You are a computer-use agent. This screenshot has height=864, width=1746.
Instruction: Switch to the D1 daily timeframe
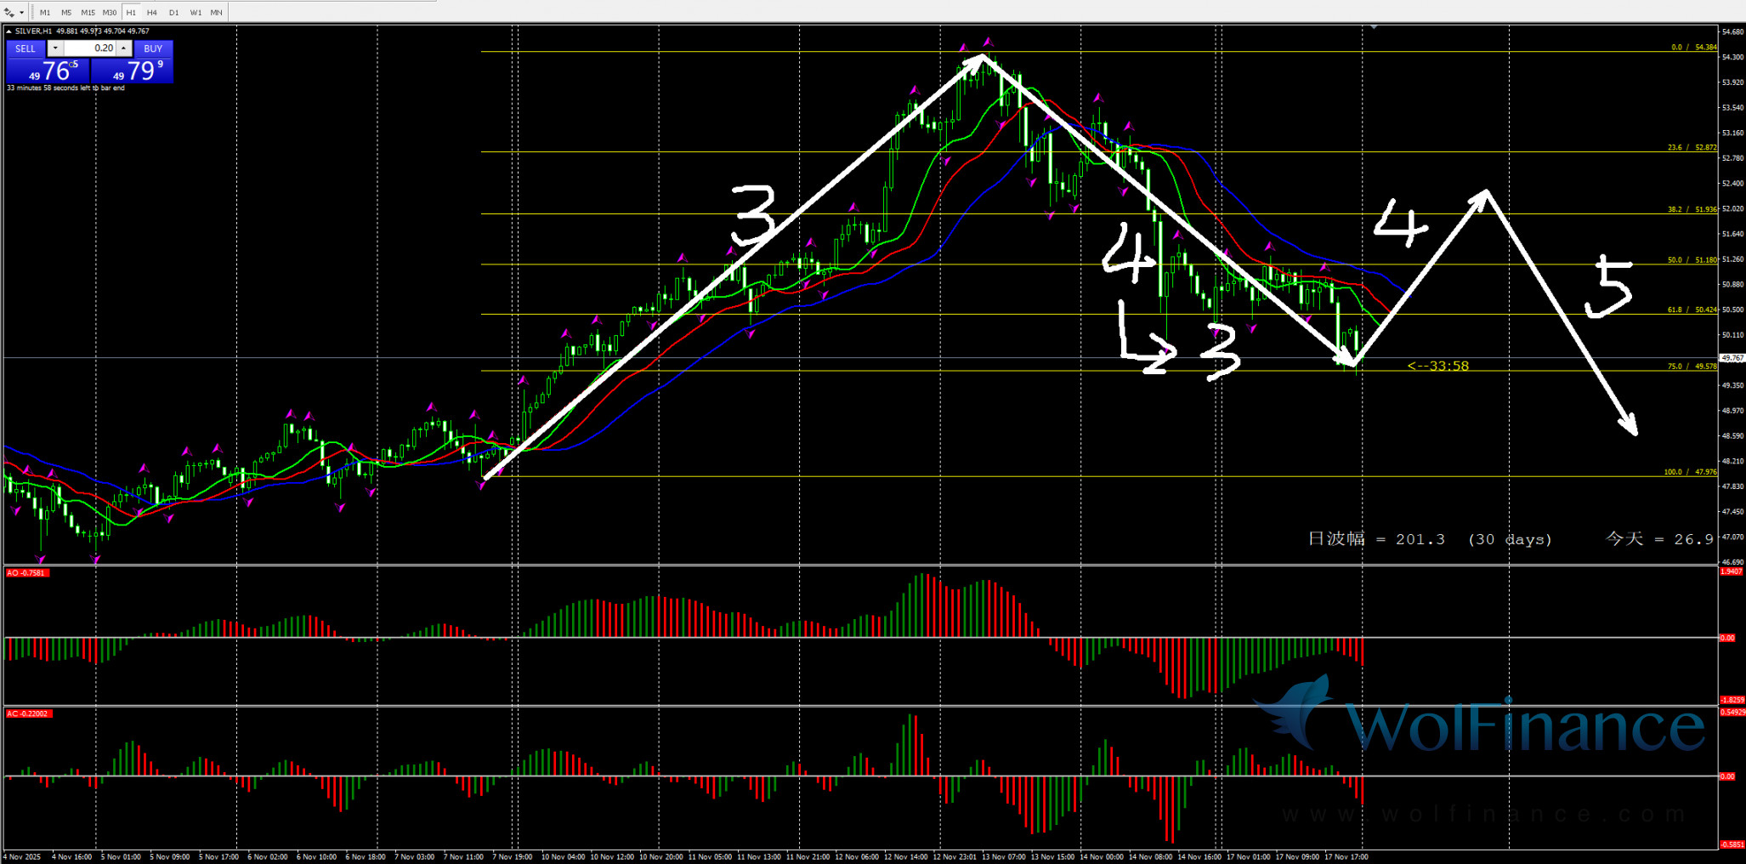pyautogui.click(x=173, y=13)
